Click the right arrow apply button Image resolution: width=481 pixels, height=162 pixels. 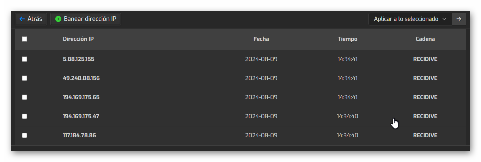click(x=459, y=19)
